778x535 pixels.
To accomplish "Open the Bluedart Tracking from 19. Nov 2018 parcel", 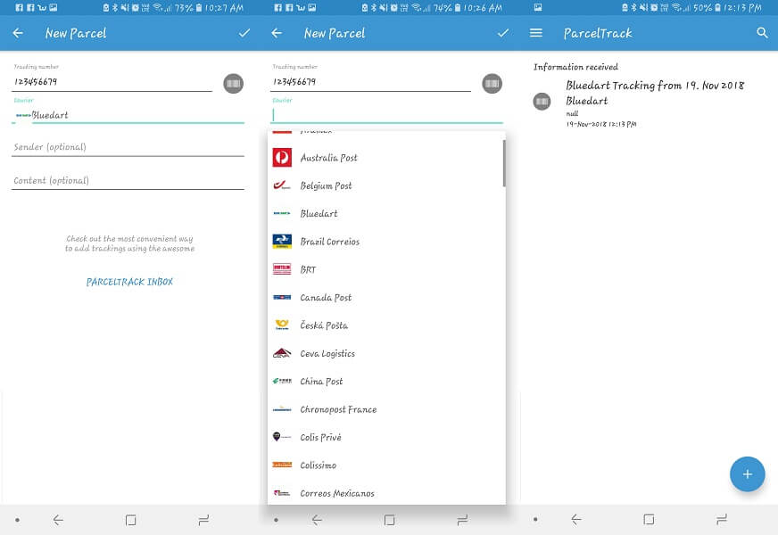I will (650, 102).
